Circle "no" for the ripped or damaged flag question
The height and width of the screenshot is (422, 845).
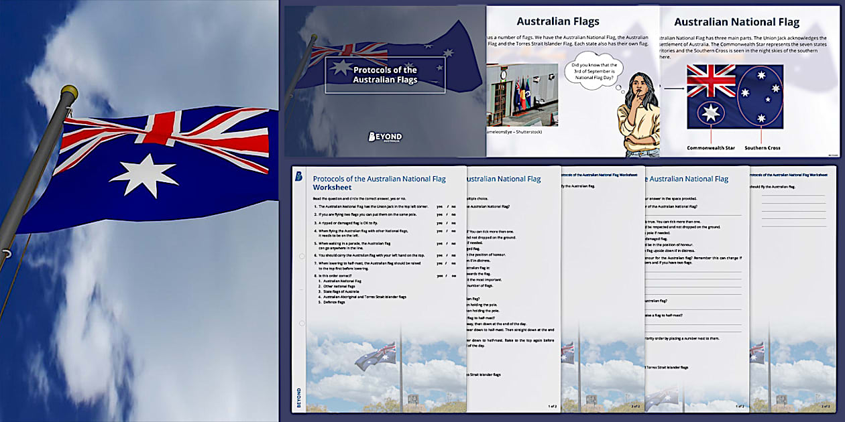[452, 222]
